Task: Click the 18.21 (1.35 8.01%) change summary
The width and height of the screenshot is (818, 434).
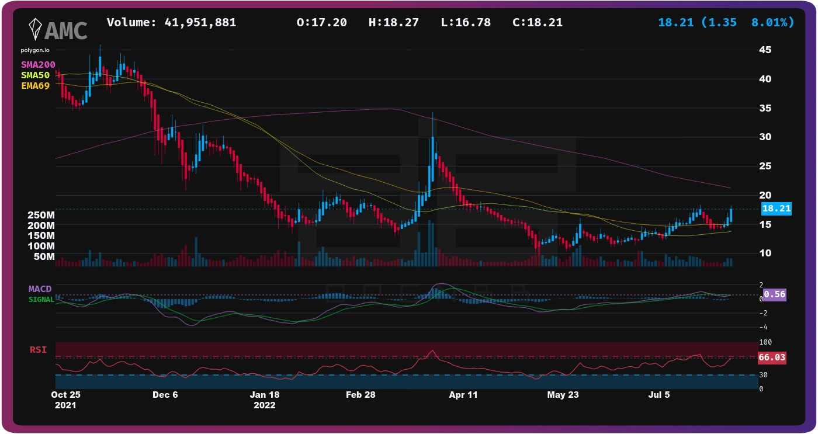Action: click(726, 23)
